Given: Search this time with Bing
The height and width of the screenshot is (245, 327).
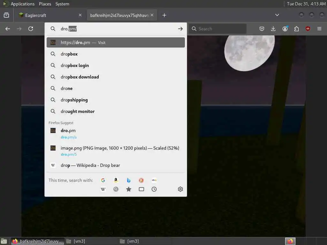Looking at the screenshot, I should coord(129,180).
